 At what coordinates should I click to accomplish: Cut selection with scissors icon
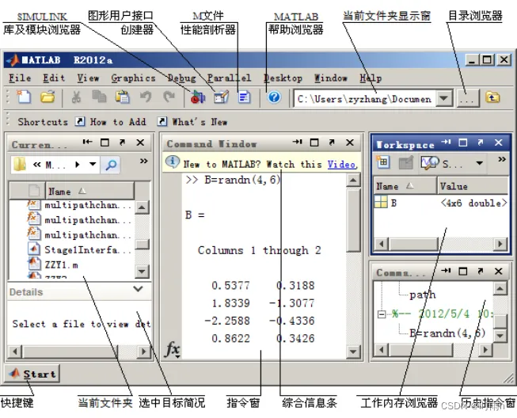click(76, 97)
